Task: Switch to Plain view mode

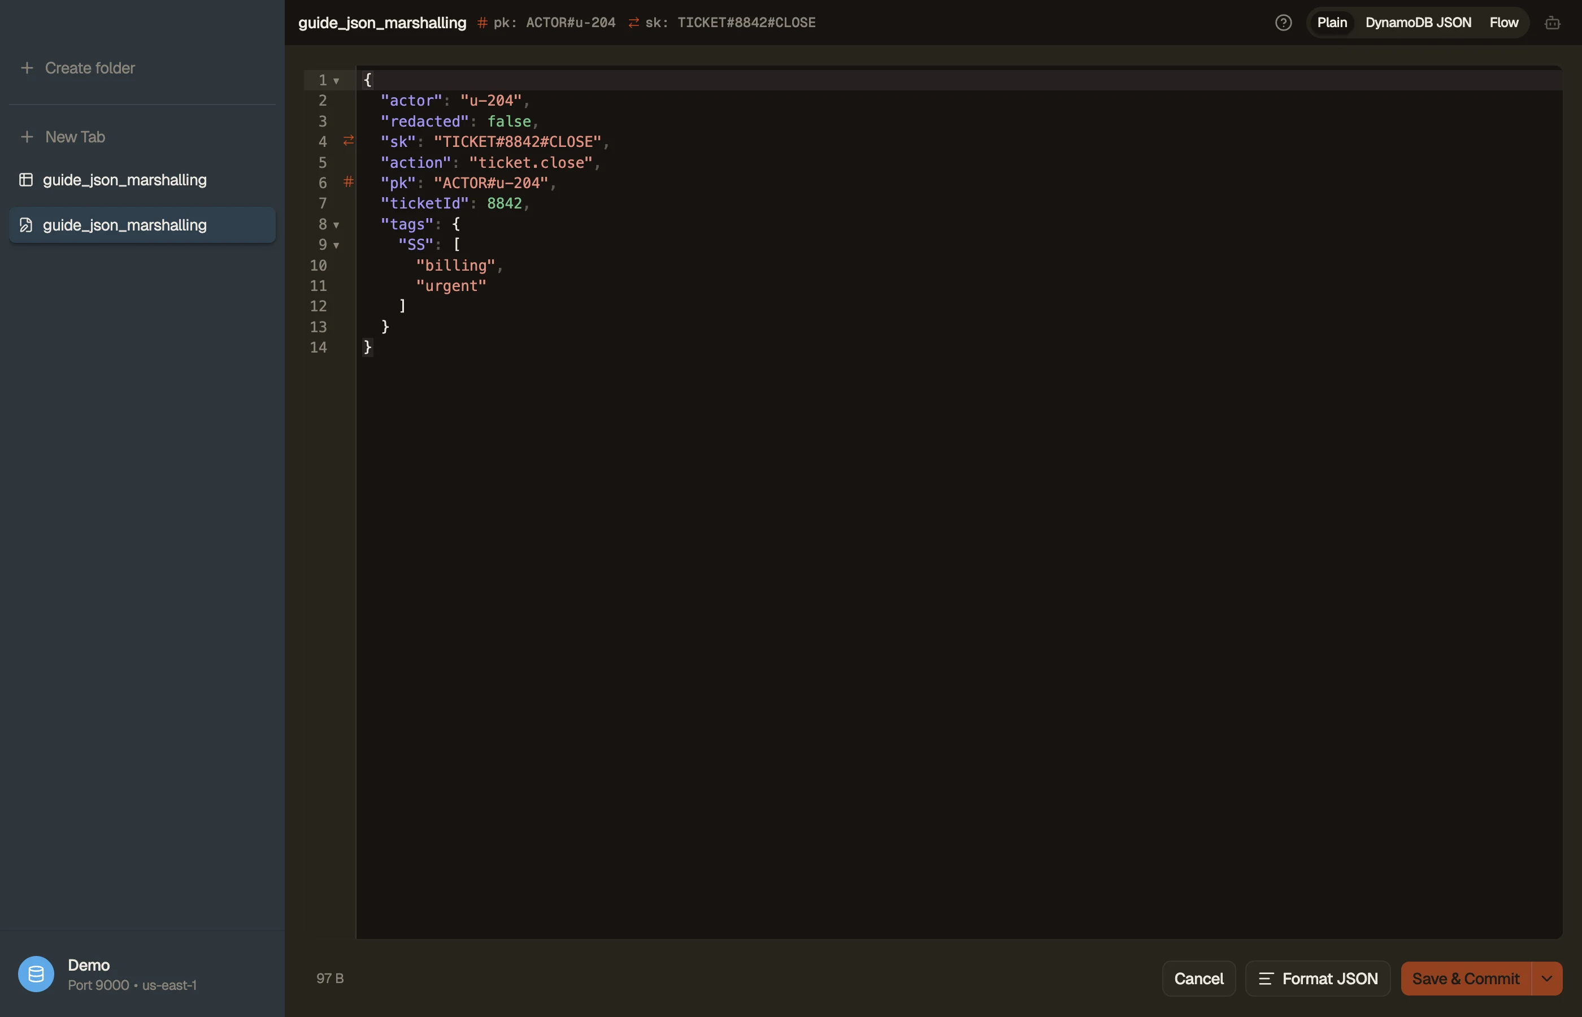Action: pyautogui.click(x=1332, y=23)
